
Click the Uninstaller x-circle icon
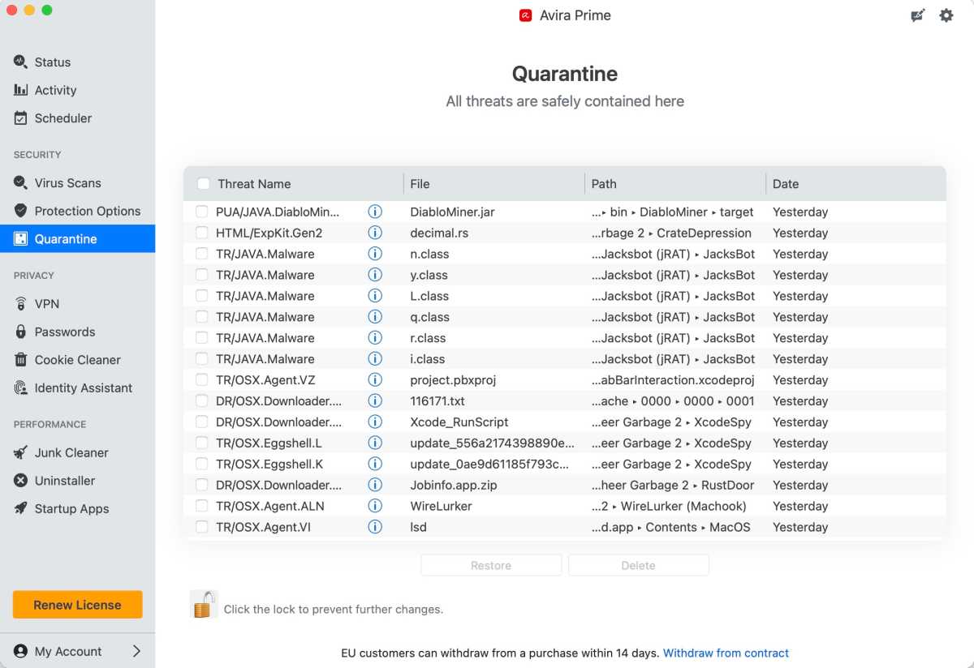click(x=20, y=480)
